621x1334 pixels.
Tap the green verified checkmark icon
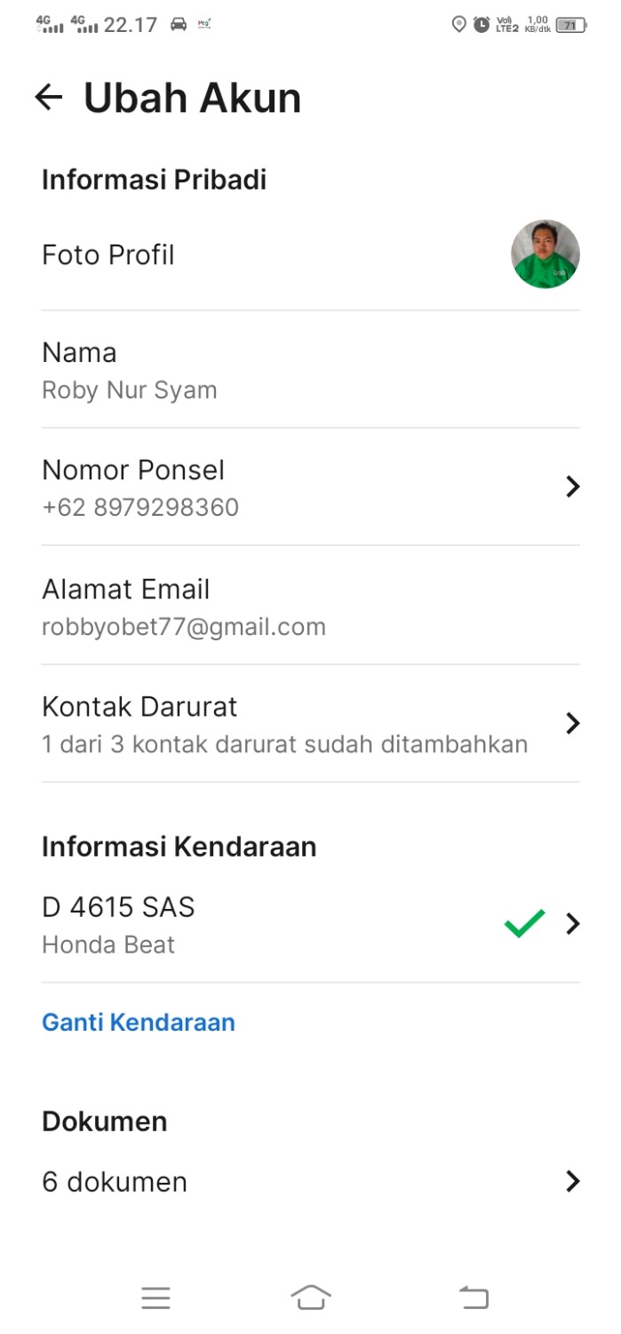tap(524, 924)
